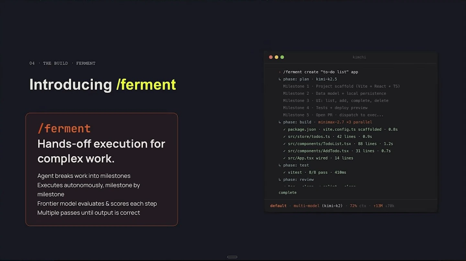Select the Milestone 1 Project scaffold line
The height and width of the screenshot is (261, 466).
click(x=341, y=86)
